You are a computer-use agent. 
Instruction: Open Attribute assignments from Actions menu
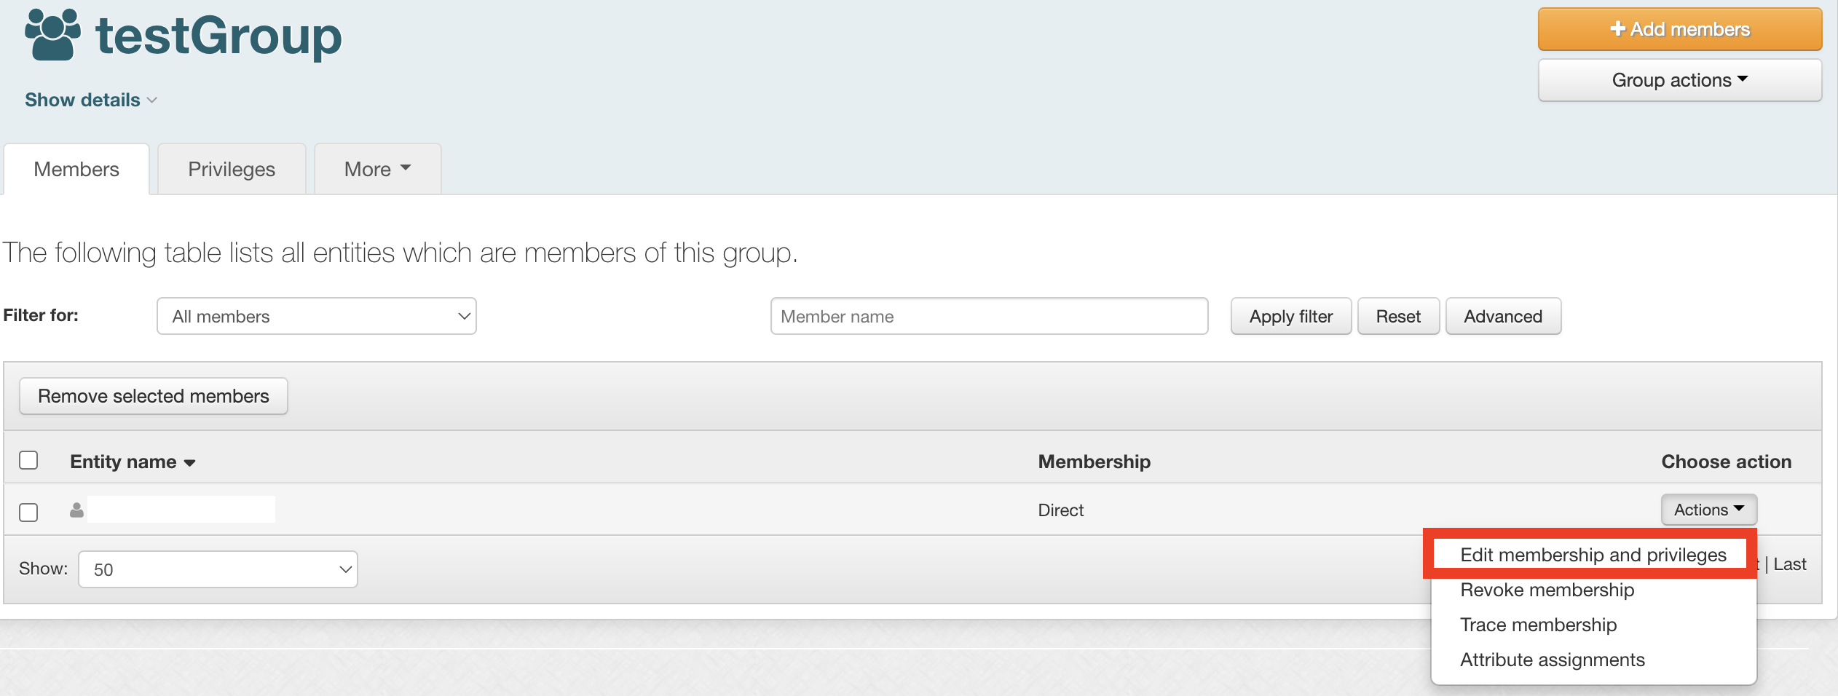click(1552, 660)
